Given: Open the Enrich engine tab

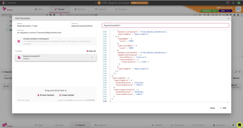Looking at the screenshot, I should (x=59, y=125).
